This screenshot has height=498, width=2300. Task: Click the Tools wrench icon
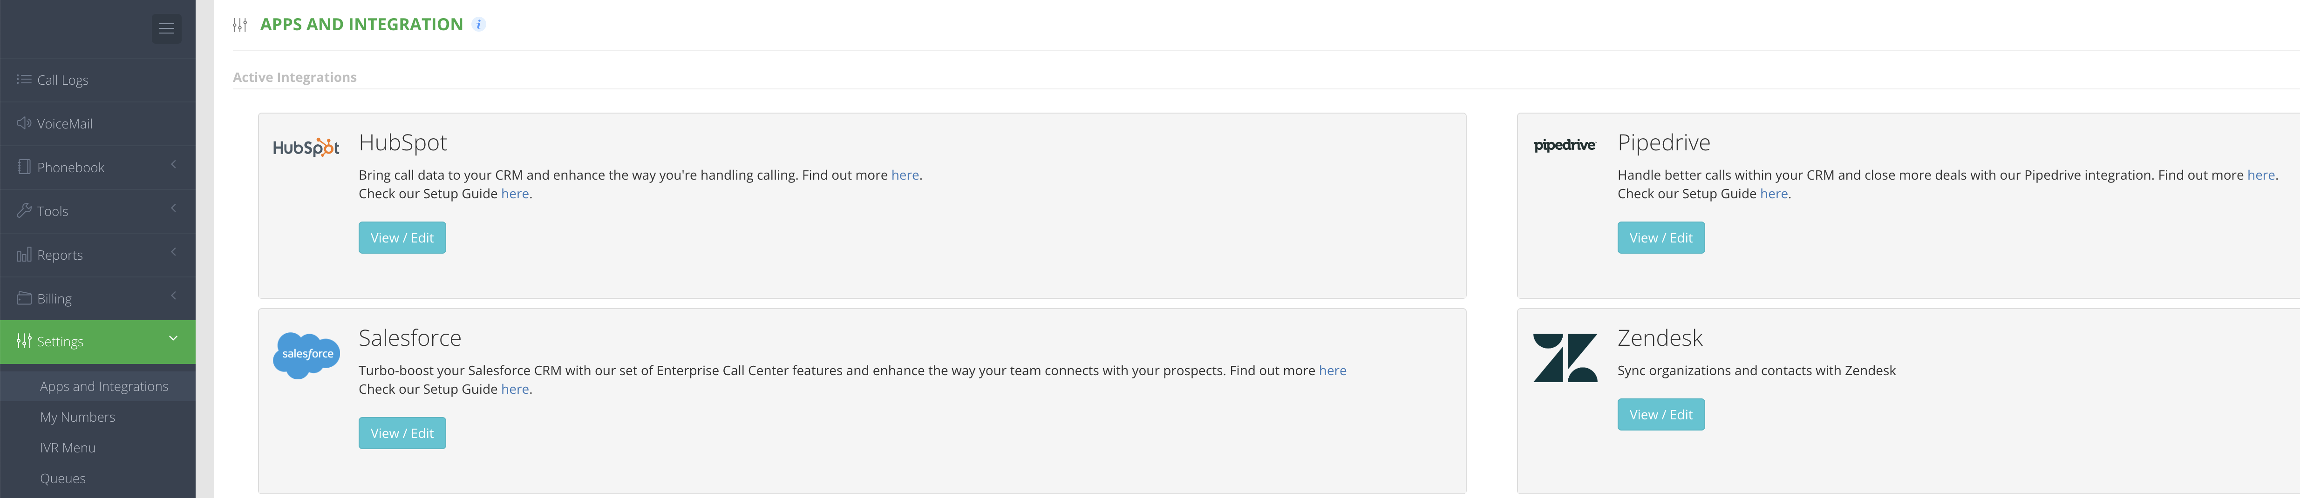coord(24,211)
